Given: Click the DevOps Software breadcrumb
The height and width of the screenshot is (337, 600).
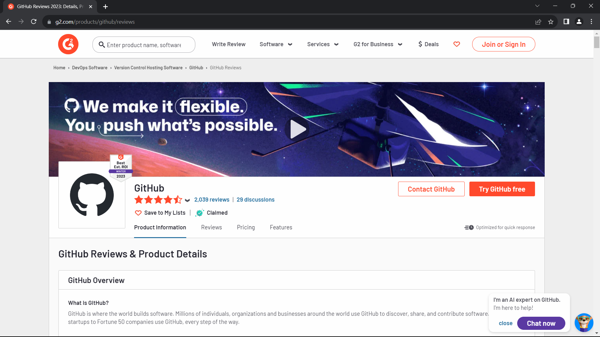Looking at the screenshot, I should pyautogui.click(x=89, y=68).
